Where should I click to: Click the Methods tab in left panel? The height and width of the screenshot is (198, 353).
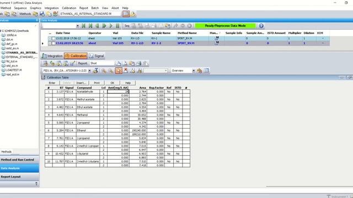pos(6,152)
